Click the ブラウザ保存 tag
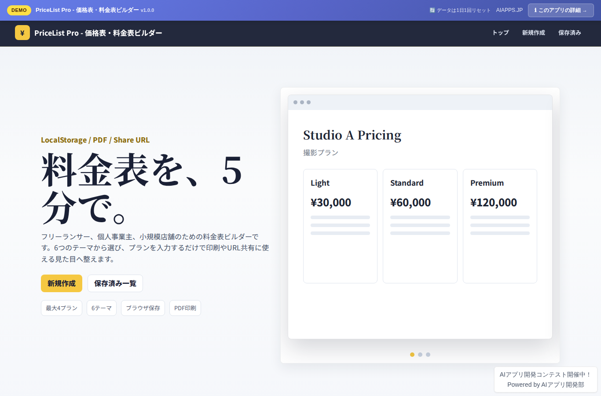The image size is (601, 396). tap(143, 308)
